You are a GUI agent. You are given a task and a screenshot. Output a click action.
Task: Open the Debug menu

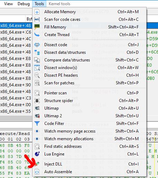click(24, 4)
